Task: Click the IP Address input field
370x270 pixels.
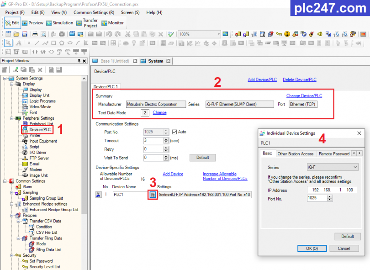Action: click(x=332, y=190)
